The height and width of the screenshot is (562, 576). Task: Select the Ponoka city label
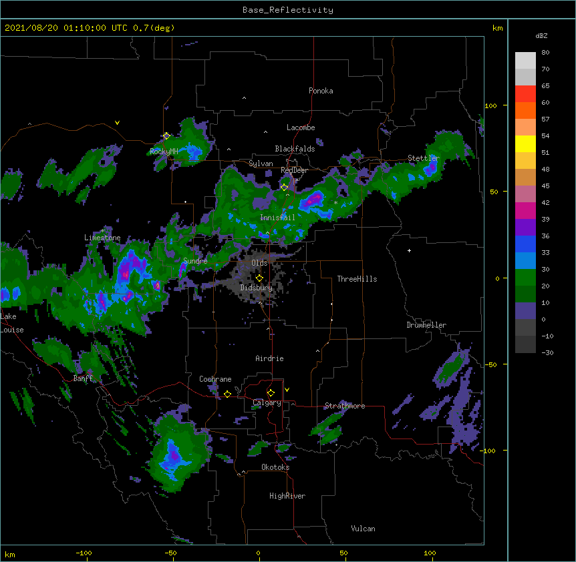321,91
